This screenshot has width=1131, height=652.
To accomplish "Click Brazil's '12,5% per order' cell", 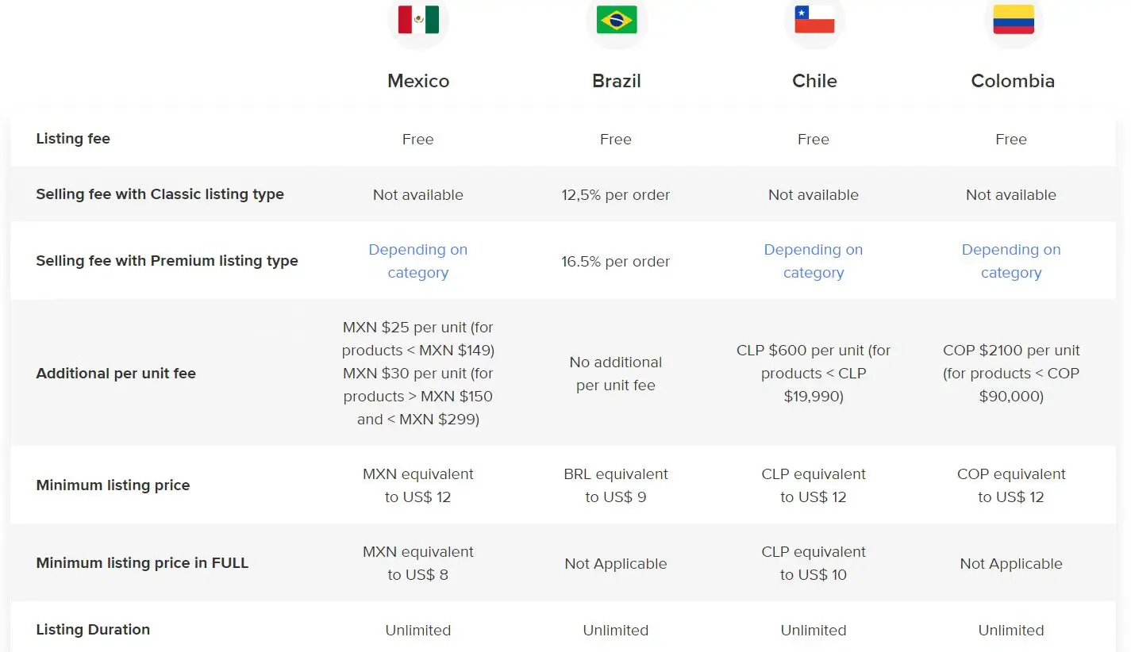I will pos(616,195).
